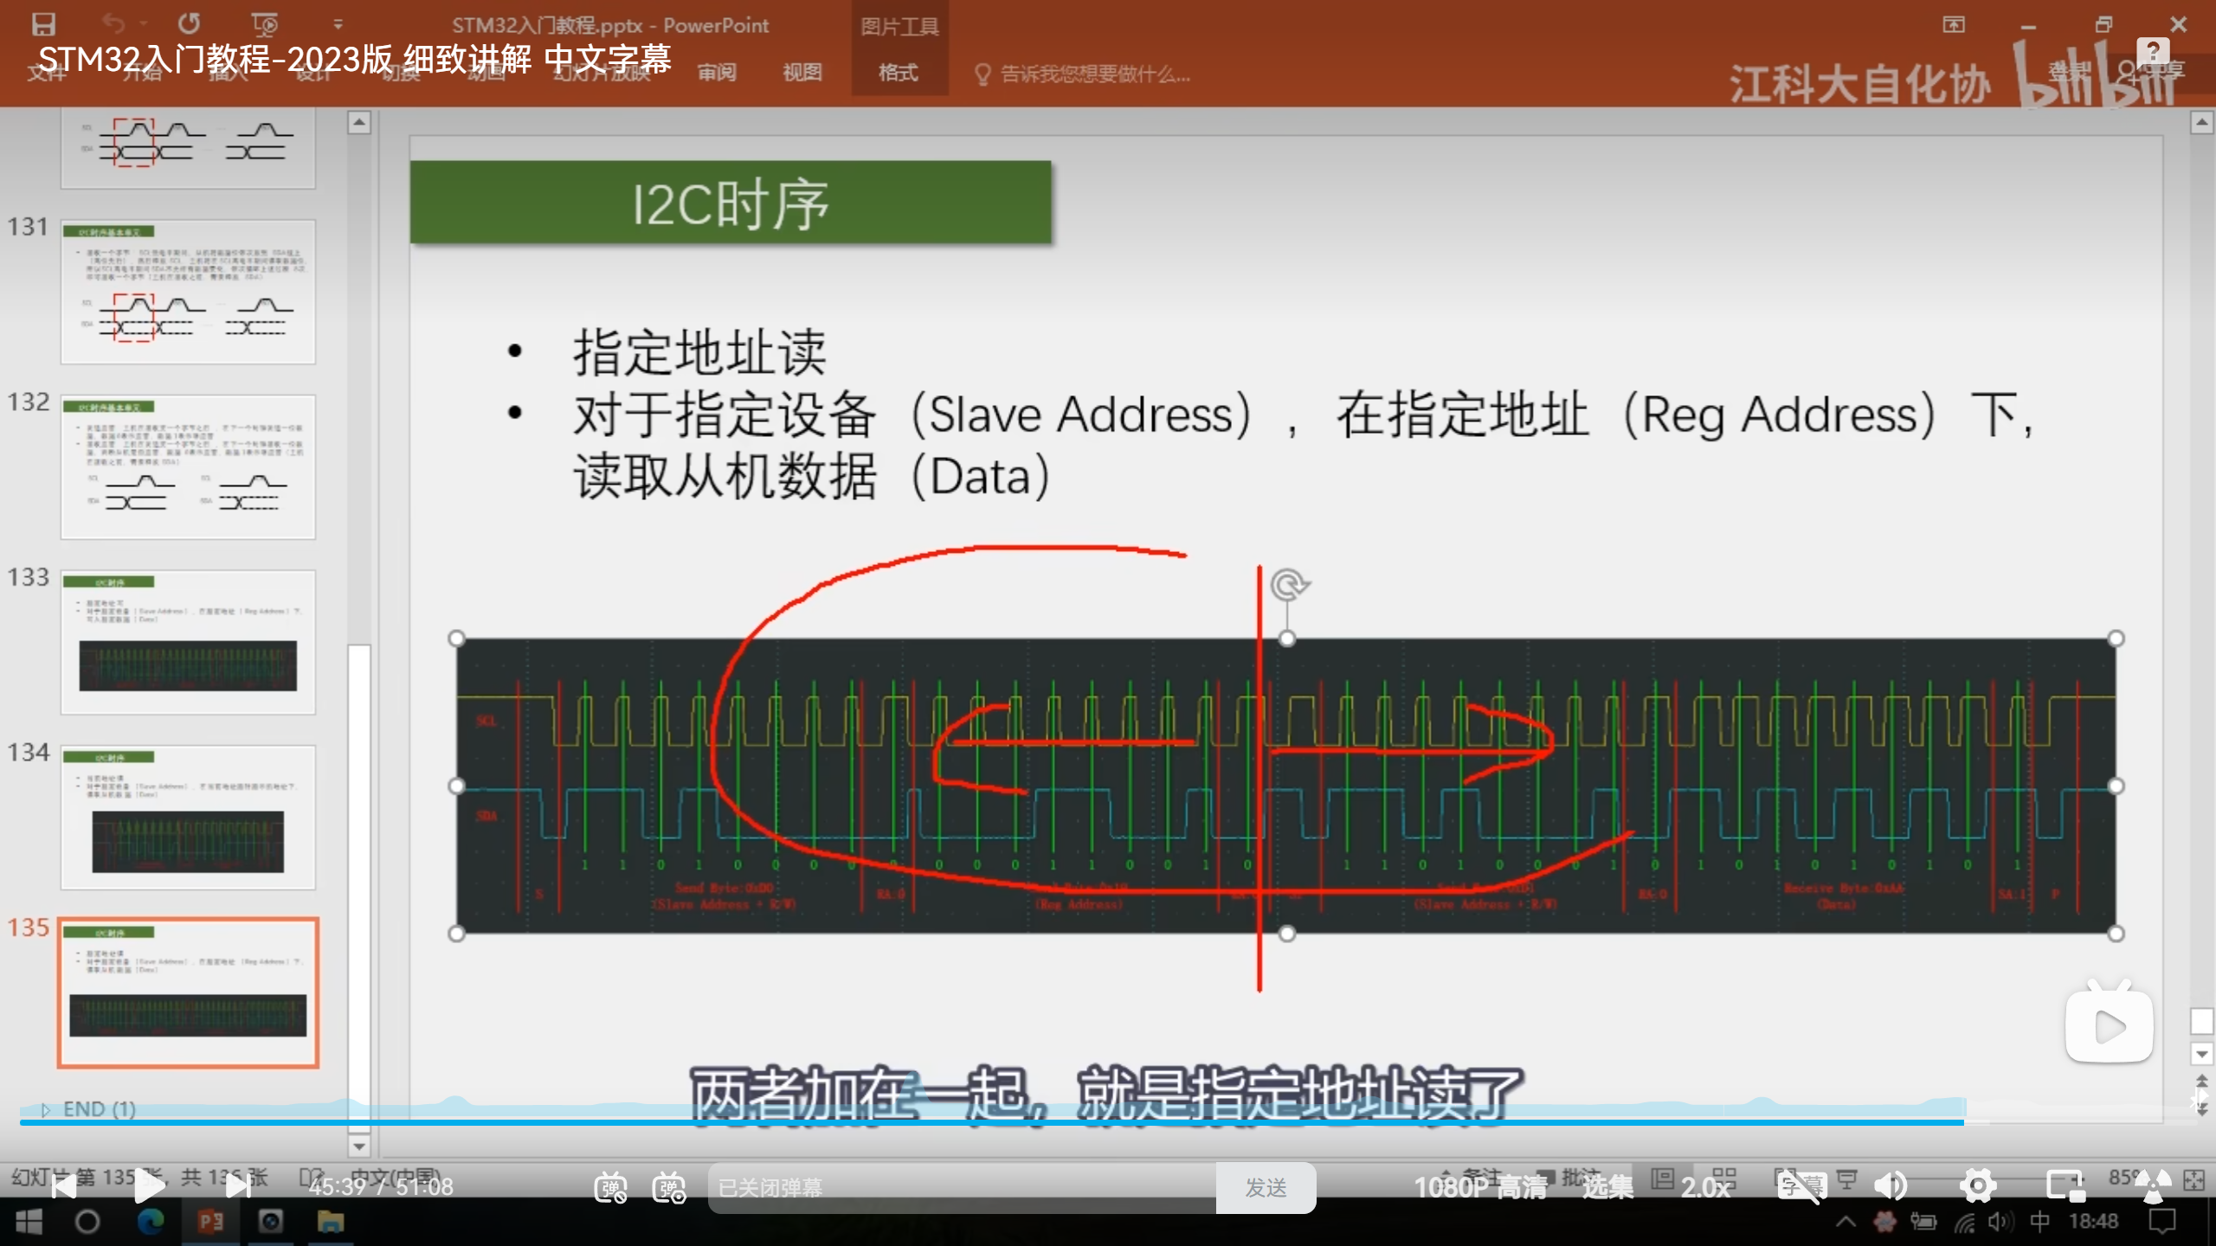
Task: Mute the video volume
Action: point(1891,1186)
